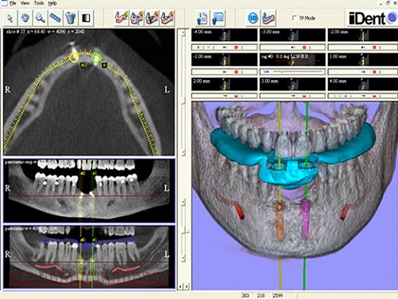Click the fourth jaw-with-pencil toolbar icon

click(167, 18)
